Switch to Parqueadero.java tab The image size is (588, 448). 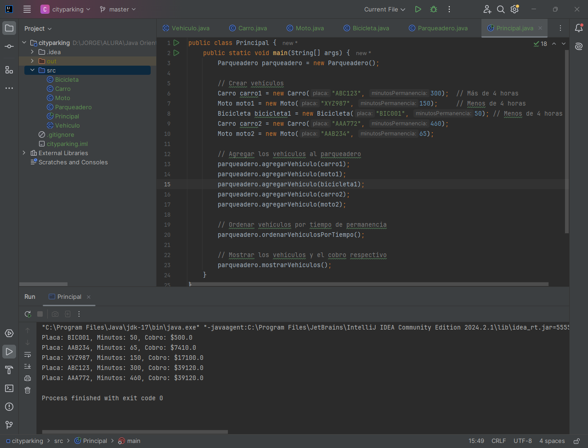[x=438, y=28]
